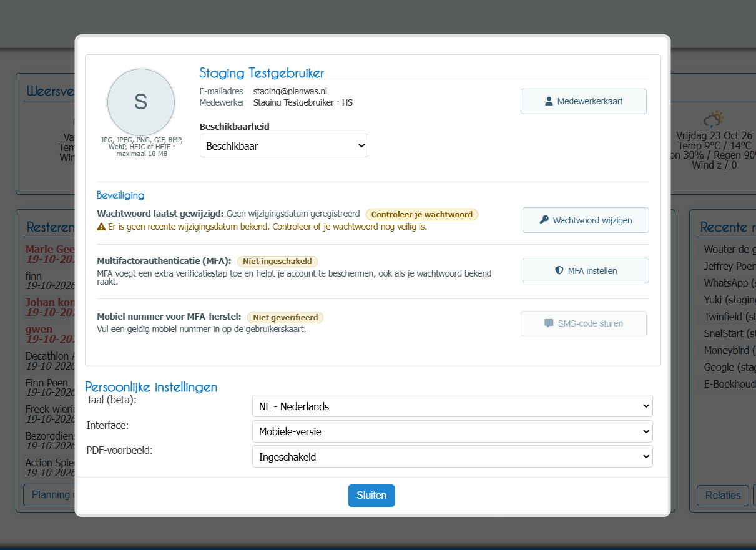The height and width of the screenshot is (550, 756).
Task: Click the weather icon above Vrijdag 23 Oct
Action: pyautogui.click(x=714, y=119)
